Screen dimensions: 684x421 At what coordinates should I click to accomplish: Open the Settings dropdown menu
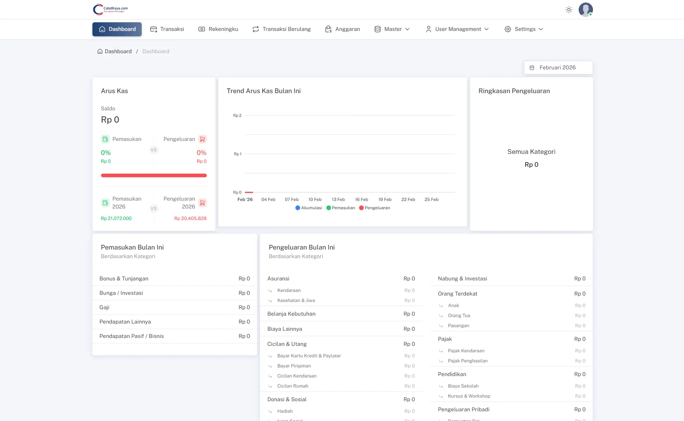pos(524,29)
